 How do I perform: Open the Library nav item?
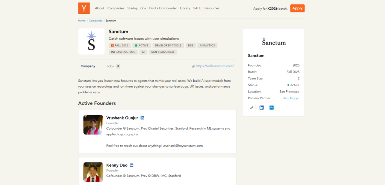pos(185,8)
